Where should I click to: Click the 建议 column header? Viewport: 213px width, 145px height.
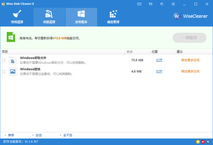(x=193, y=52)
